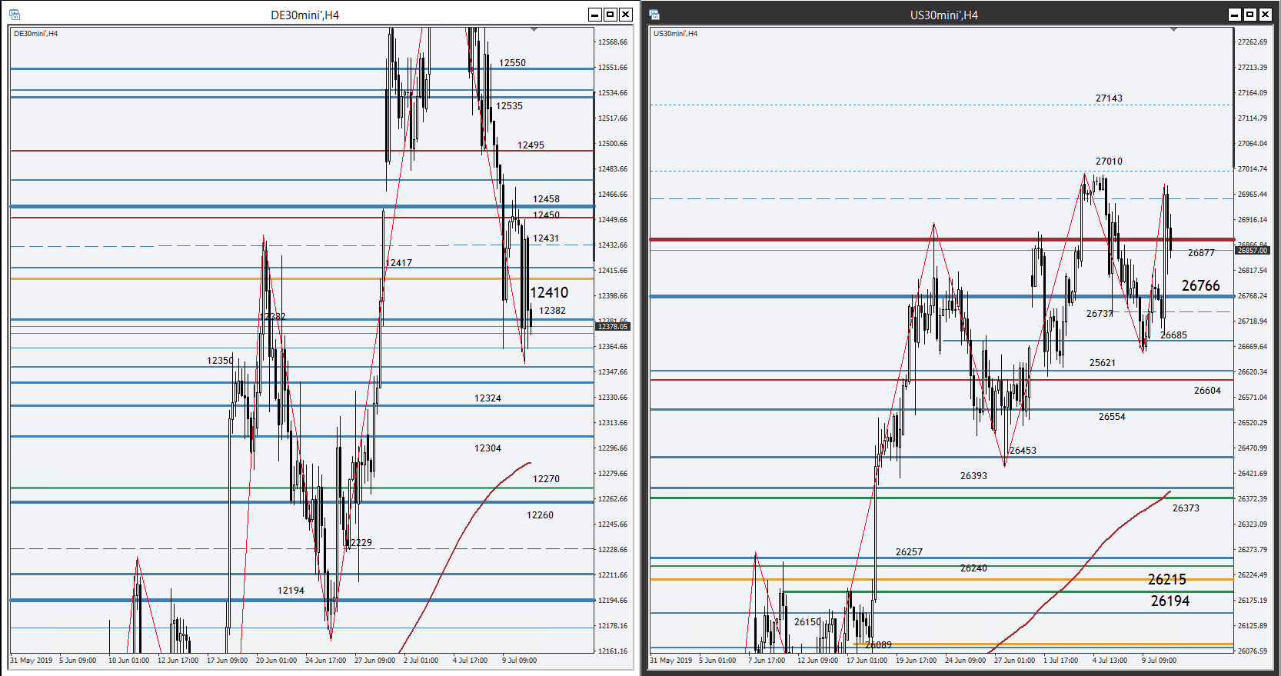Screen dimensions: 1281x676
Task: Select the 26453 level label
Action: (x=1023, y=451)
